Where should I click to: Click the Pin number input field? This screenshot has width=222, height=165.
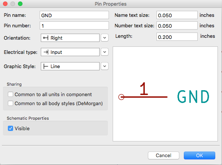coord(74,25)
